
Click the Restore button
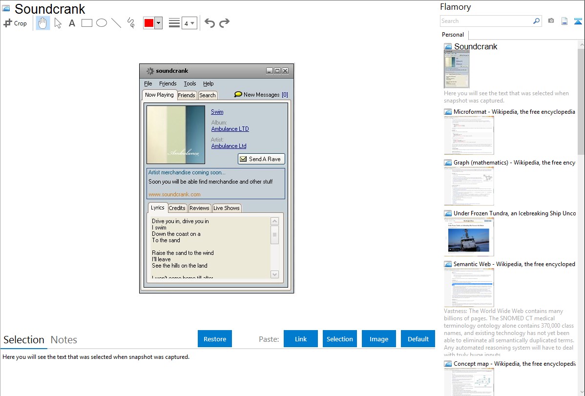point(215,339)
